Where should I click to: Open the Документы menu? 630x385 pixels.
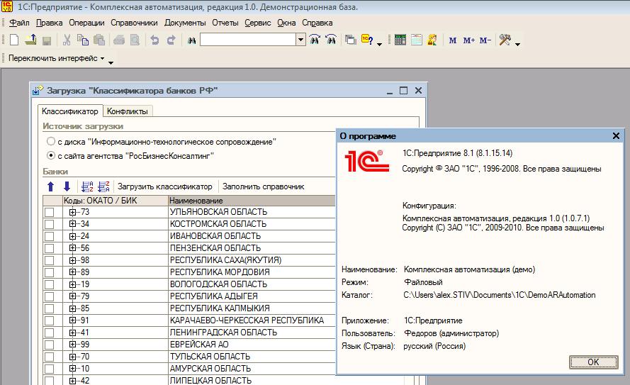[185, 23]
